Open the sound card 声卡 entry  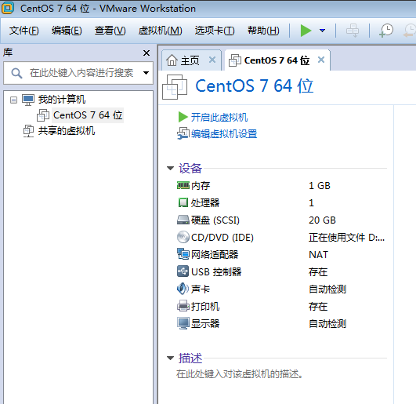pos(194,289)
